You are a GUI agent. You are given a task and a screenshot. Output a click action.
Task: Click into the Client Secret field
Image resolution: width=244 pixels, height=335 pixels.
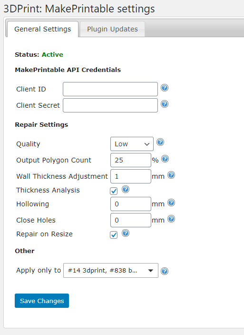[x=110, y=105]
